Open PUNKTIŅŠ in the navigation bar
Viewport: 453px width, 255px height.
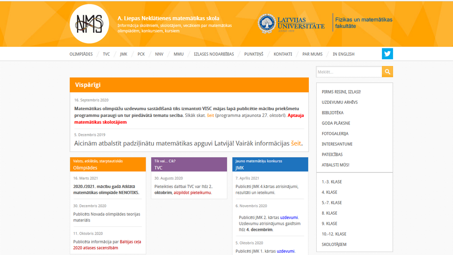pyautogui.click(x=254, y=54)
